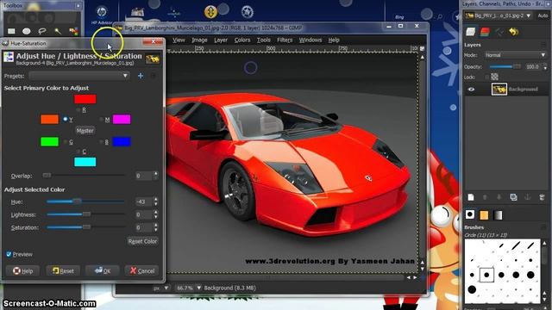The height and width of the screenshot is (310, 552).
Task: Lower the layer with down arrow icon
Action: [x=499, y=197]
